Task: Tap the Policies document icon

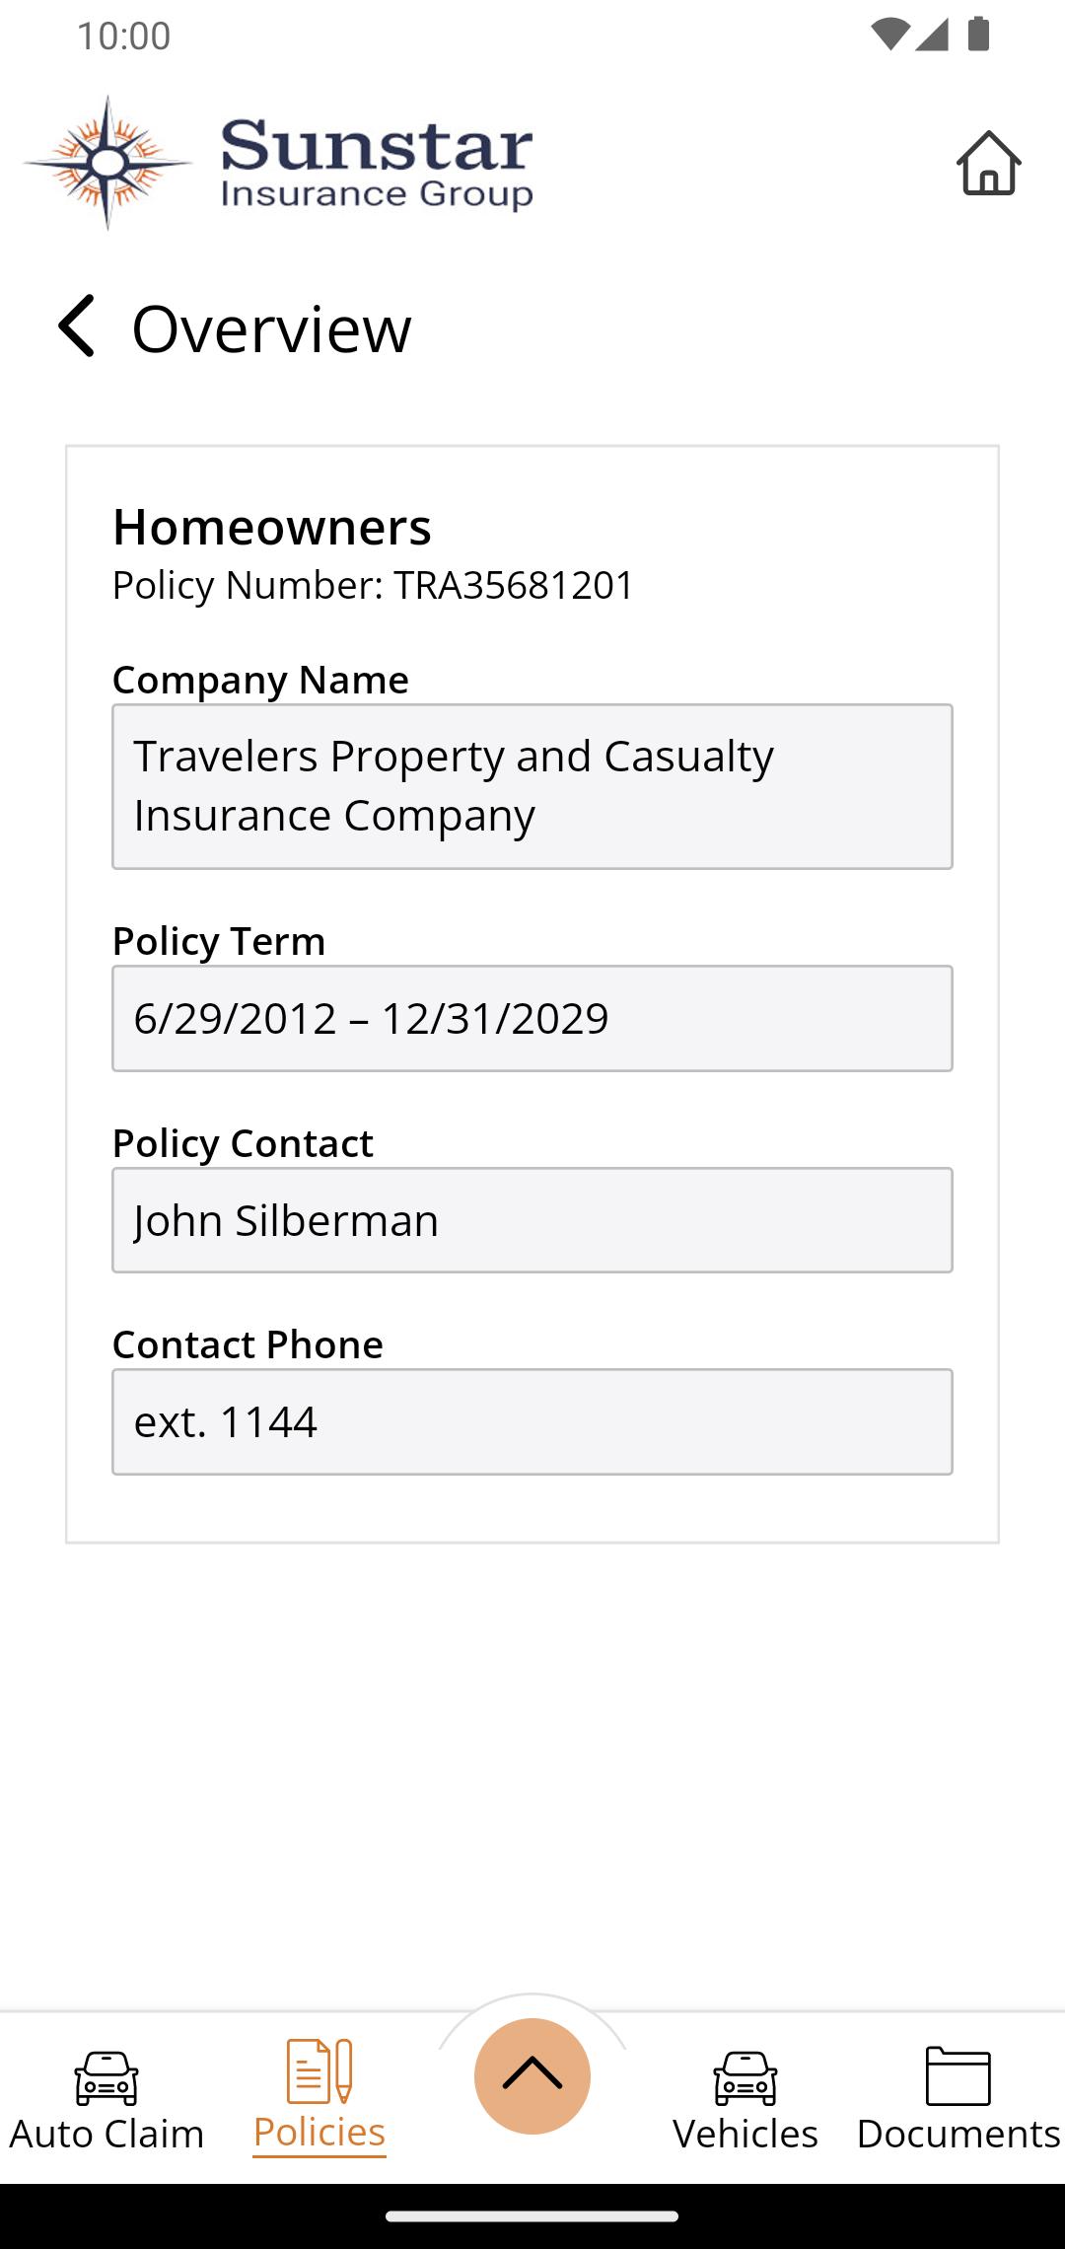Action: (x=319, y=2071)
